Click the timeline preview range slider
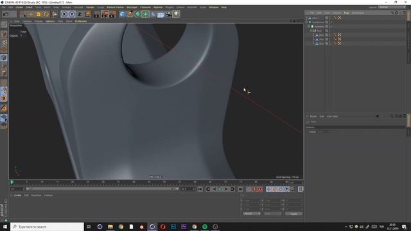The image size is (411, 231). [102, 189]
